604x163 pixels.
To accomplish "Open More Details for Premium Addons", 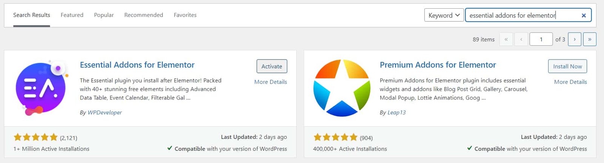I will (570, 82).
